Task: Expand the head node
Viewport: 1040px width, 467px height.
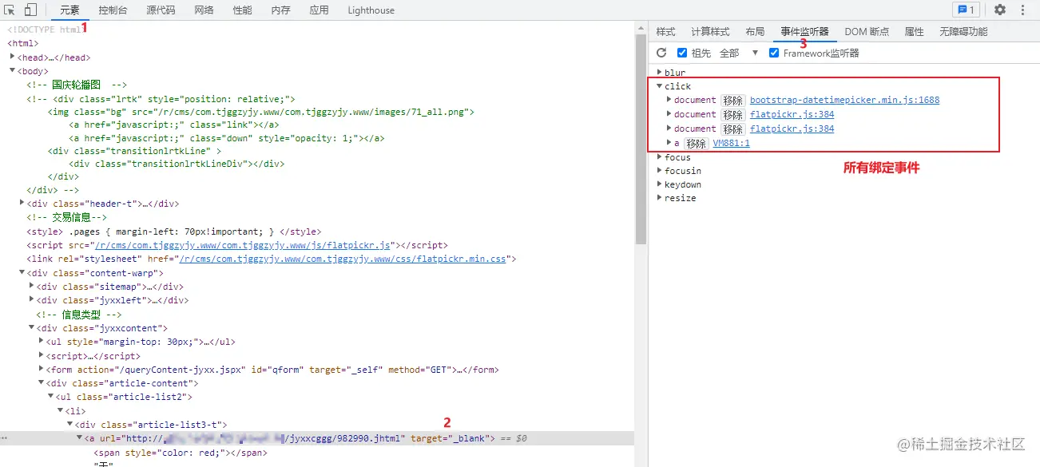Action: 13,57
